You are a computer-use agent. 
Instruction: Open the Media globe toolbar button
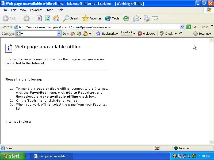tap(112, 18)
